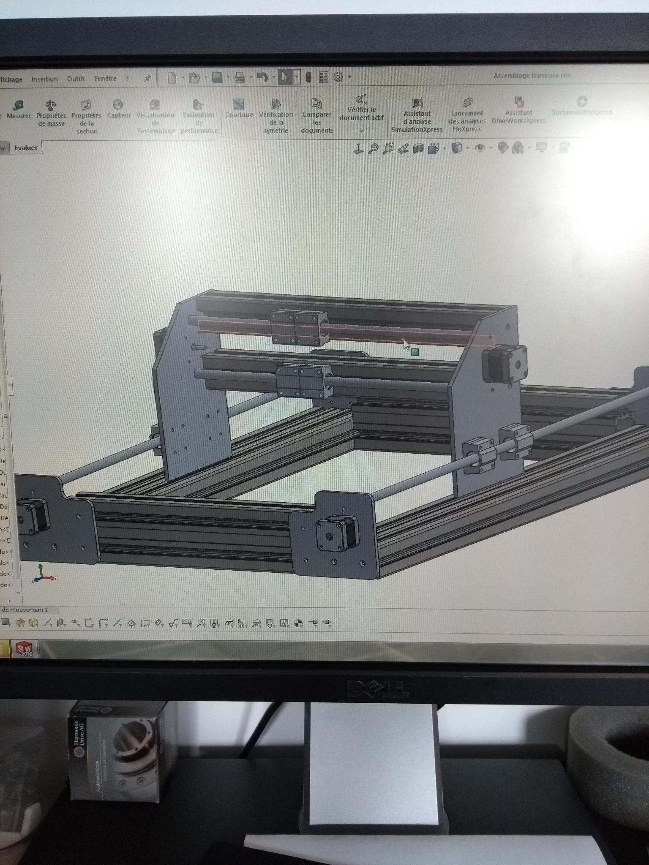Viewport: 649px width, 865px height.
Task: Save the assembly with floppy icon
Action: tap(217, 78)
